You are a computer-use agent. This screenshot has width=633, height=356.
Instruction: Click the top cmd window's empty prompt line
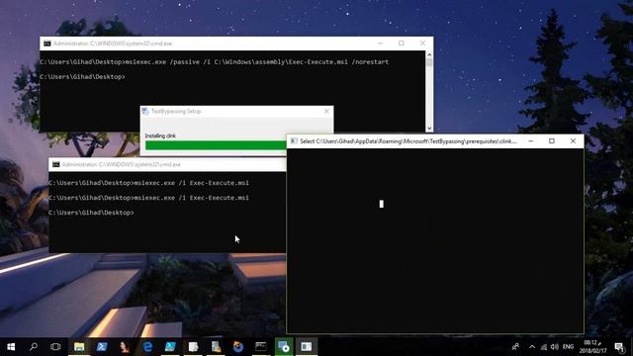coord(82,77)
